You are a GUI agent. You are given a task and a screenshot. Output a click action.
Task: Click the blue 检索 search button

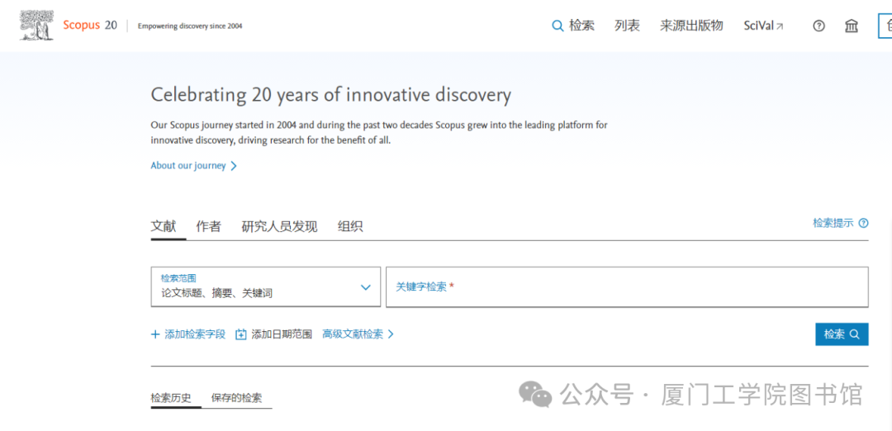pyautogui.click(x=842, y=334)
